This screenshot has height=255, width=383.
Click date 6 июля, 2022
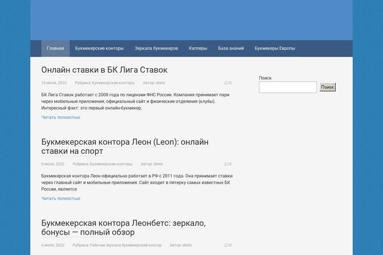pos(53,245)
